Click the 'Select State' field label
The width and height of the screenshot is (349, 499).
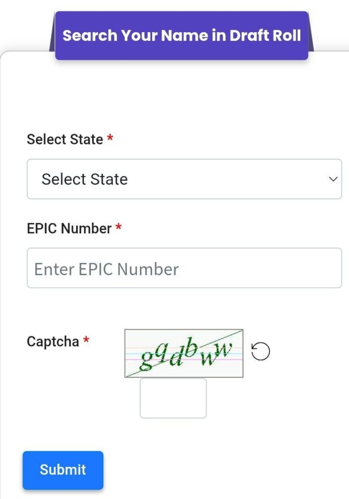click(x=65, y=139)
